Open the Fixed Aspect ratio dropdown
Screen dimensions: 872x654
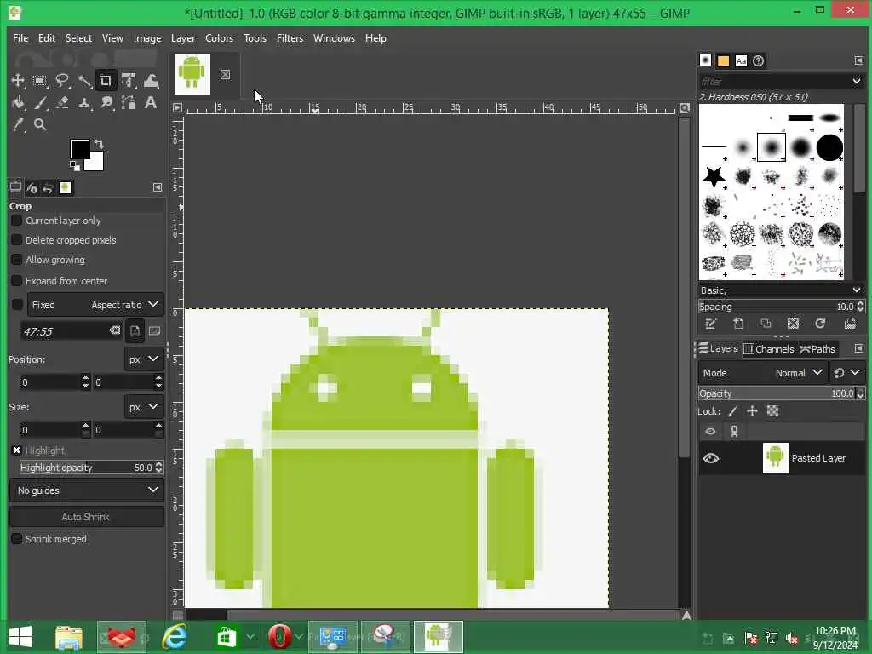[x=95, y=305]
